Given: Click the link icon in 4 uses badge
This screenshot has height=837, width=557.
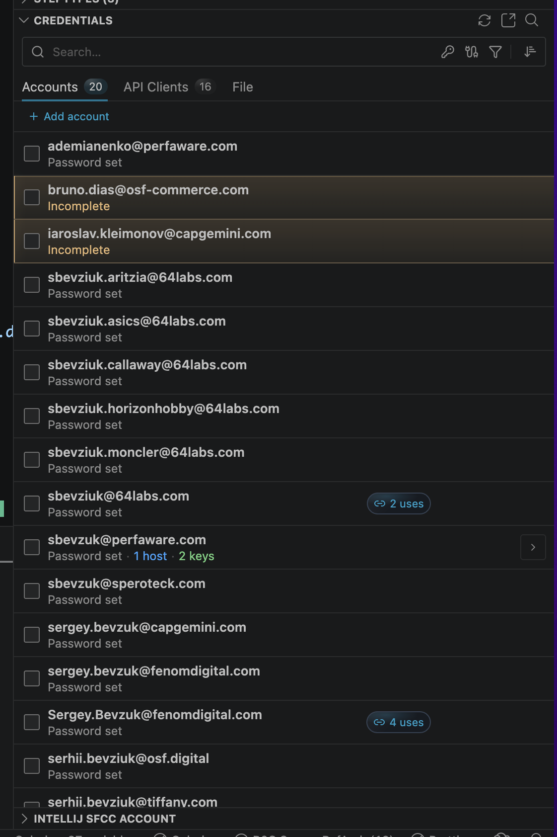Looking at the screenshot, I should coord(379,722).
